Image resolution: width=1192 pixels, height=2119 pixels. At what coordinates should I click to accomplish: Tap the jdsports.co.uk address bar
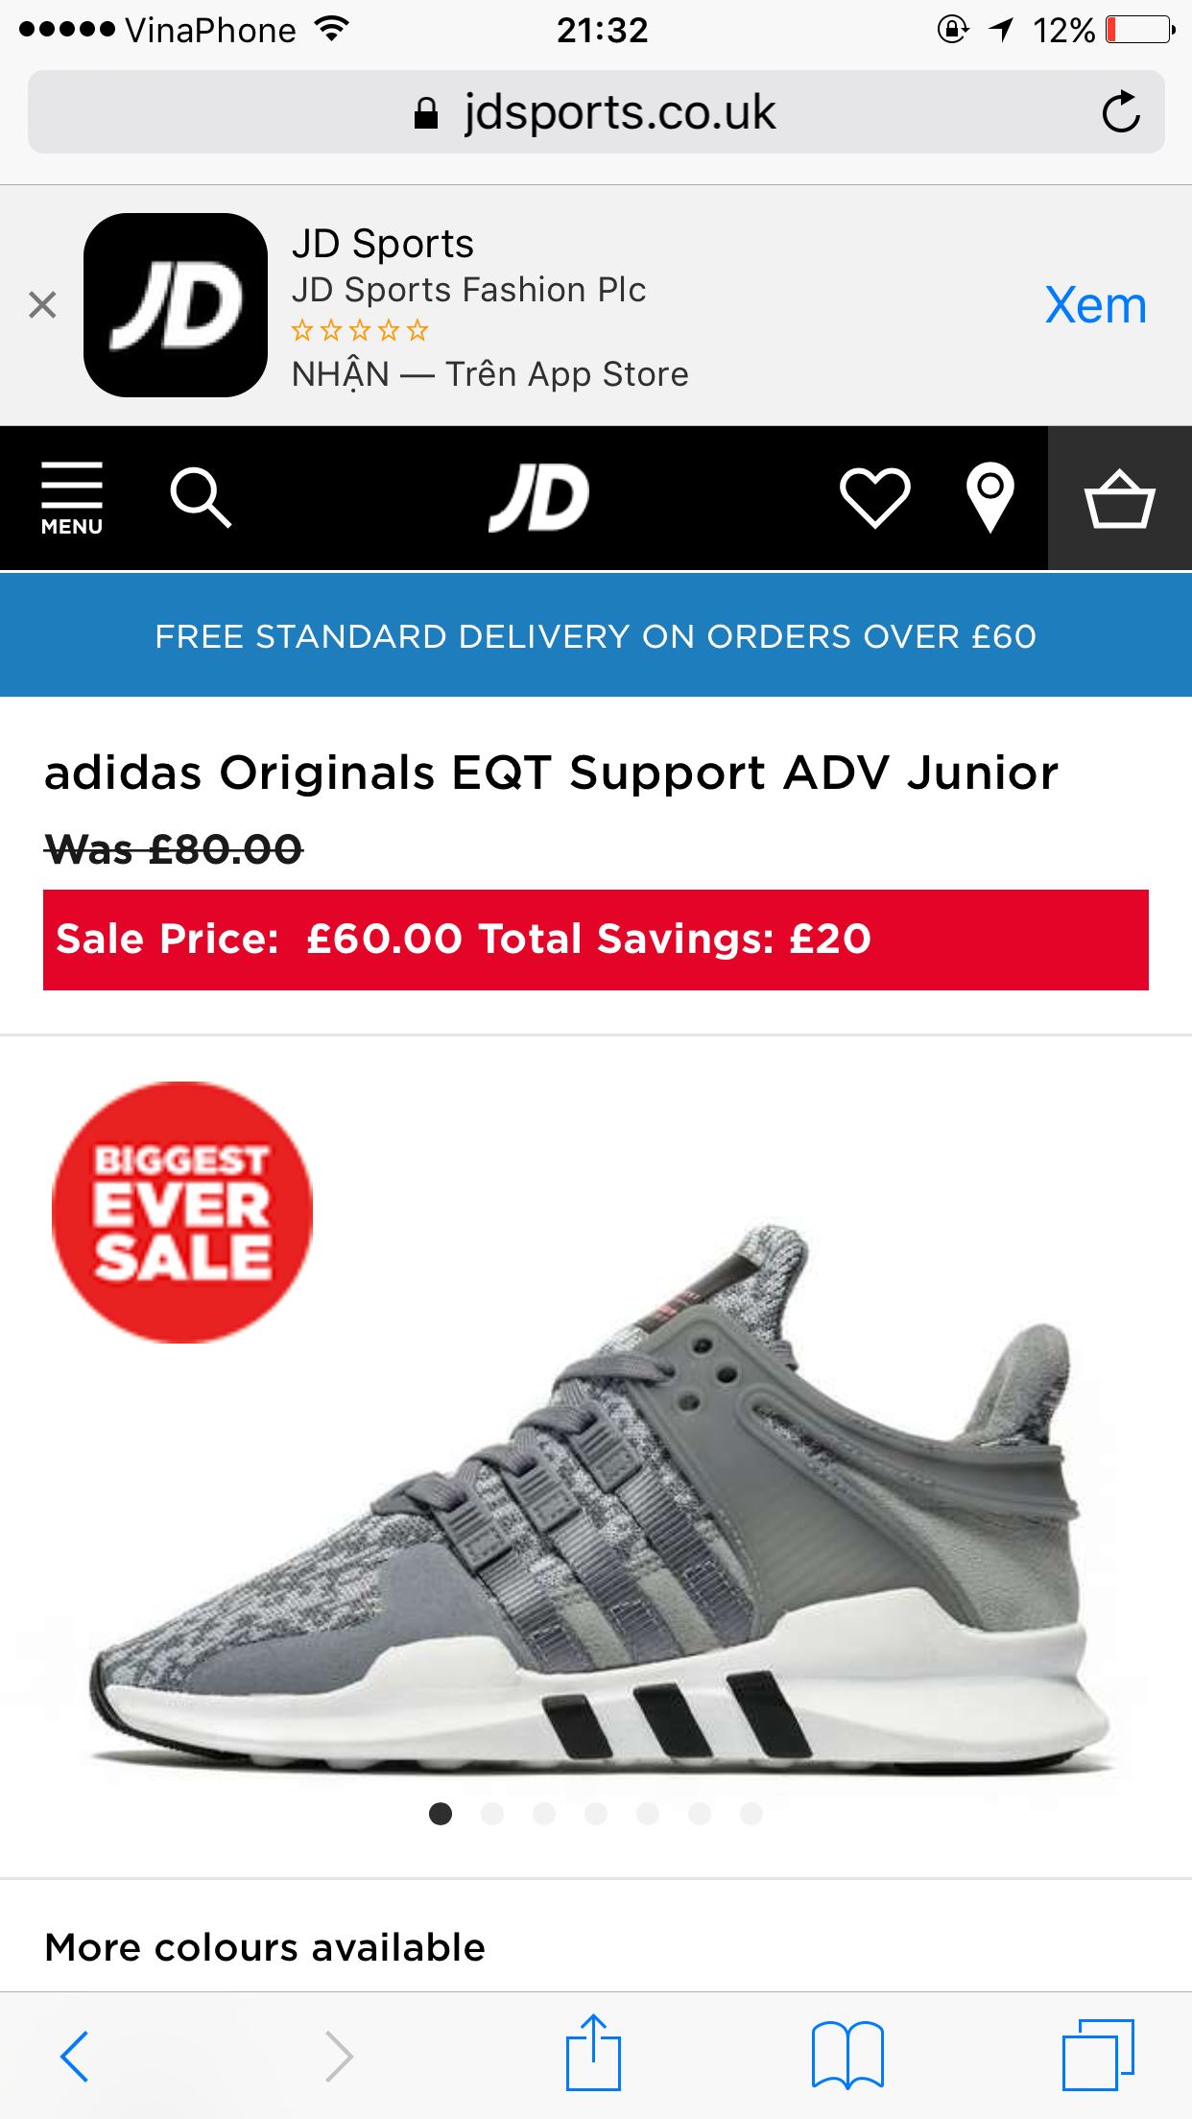coord(596,112)
